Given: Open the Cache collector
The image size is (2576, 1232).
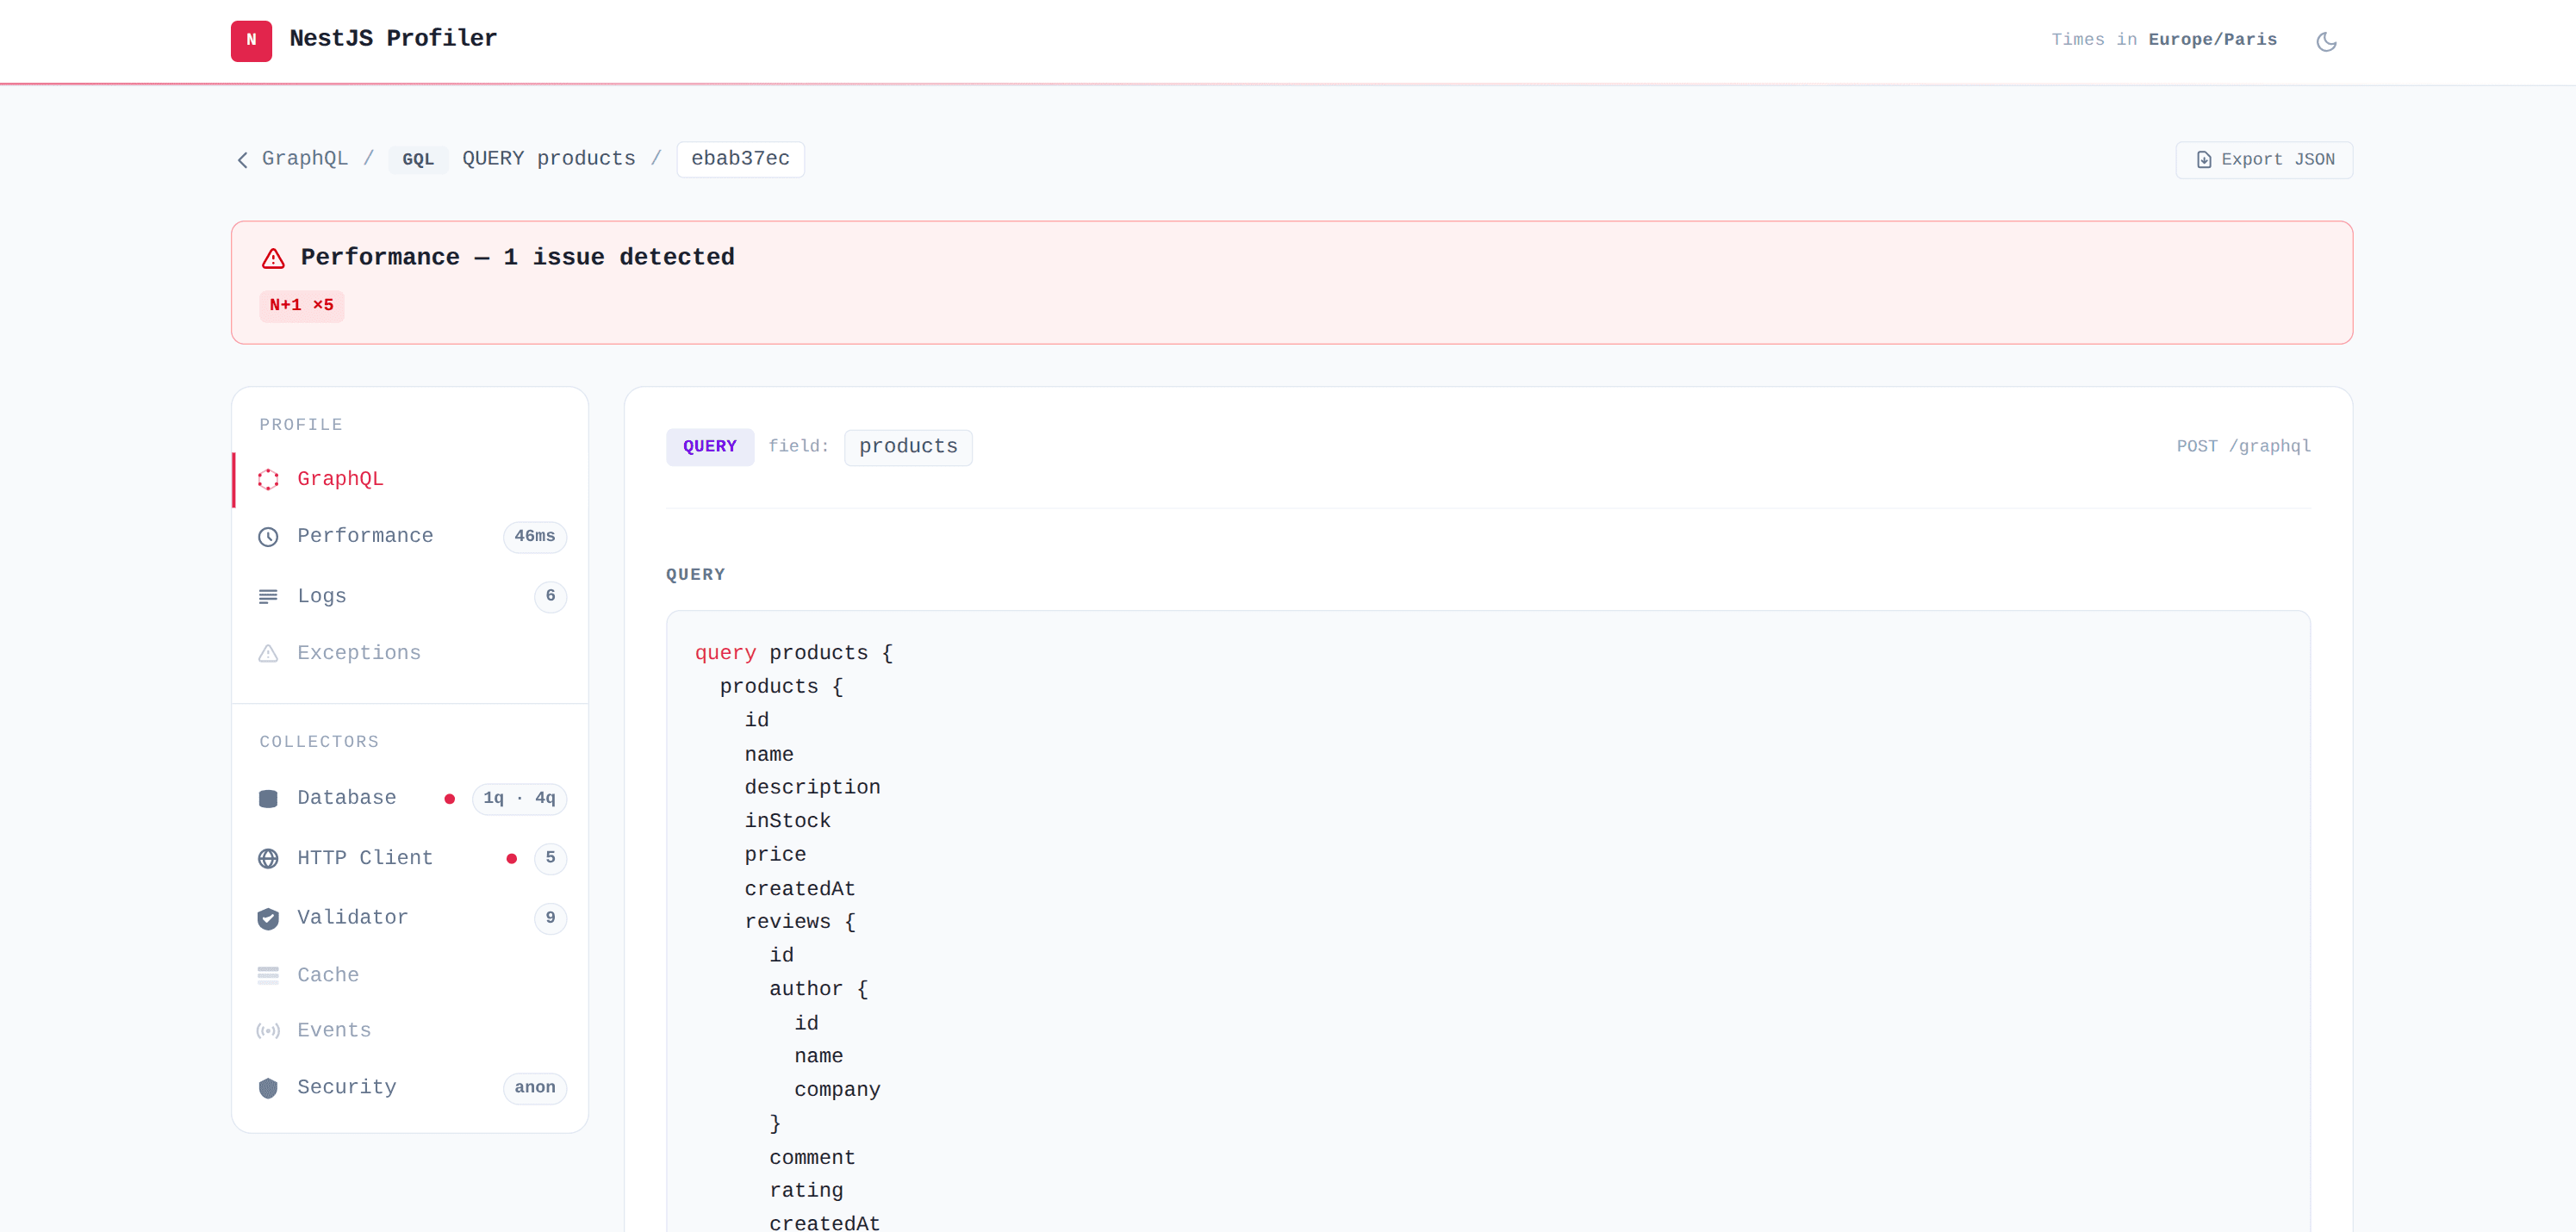Looking at the screenshot, I should click(x=411, y=976).
